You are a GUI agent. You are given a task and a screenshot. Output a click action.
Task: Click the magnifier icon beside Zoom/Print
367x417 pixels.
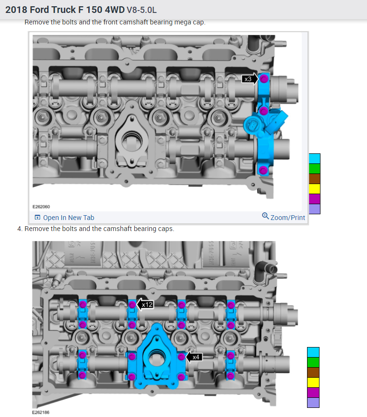265,216
